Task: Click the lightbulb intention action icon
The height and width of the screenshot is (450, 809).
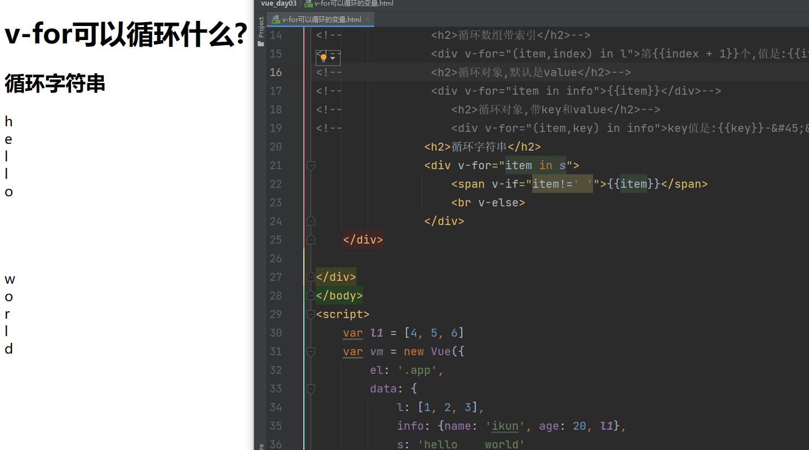Action: (x=324, y=58)
